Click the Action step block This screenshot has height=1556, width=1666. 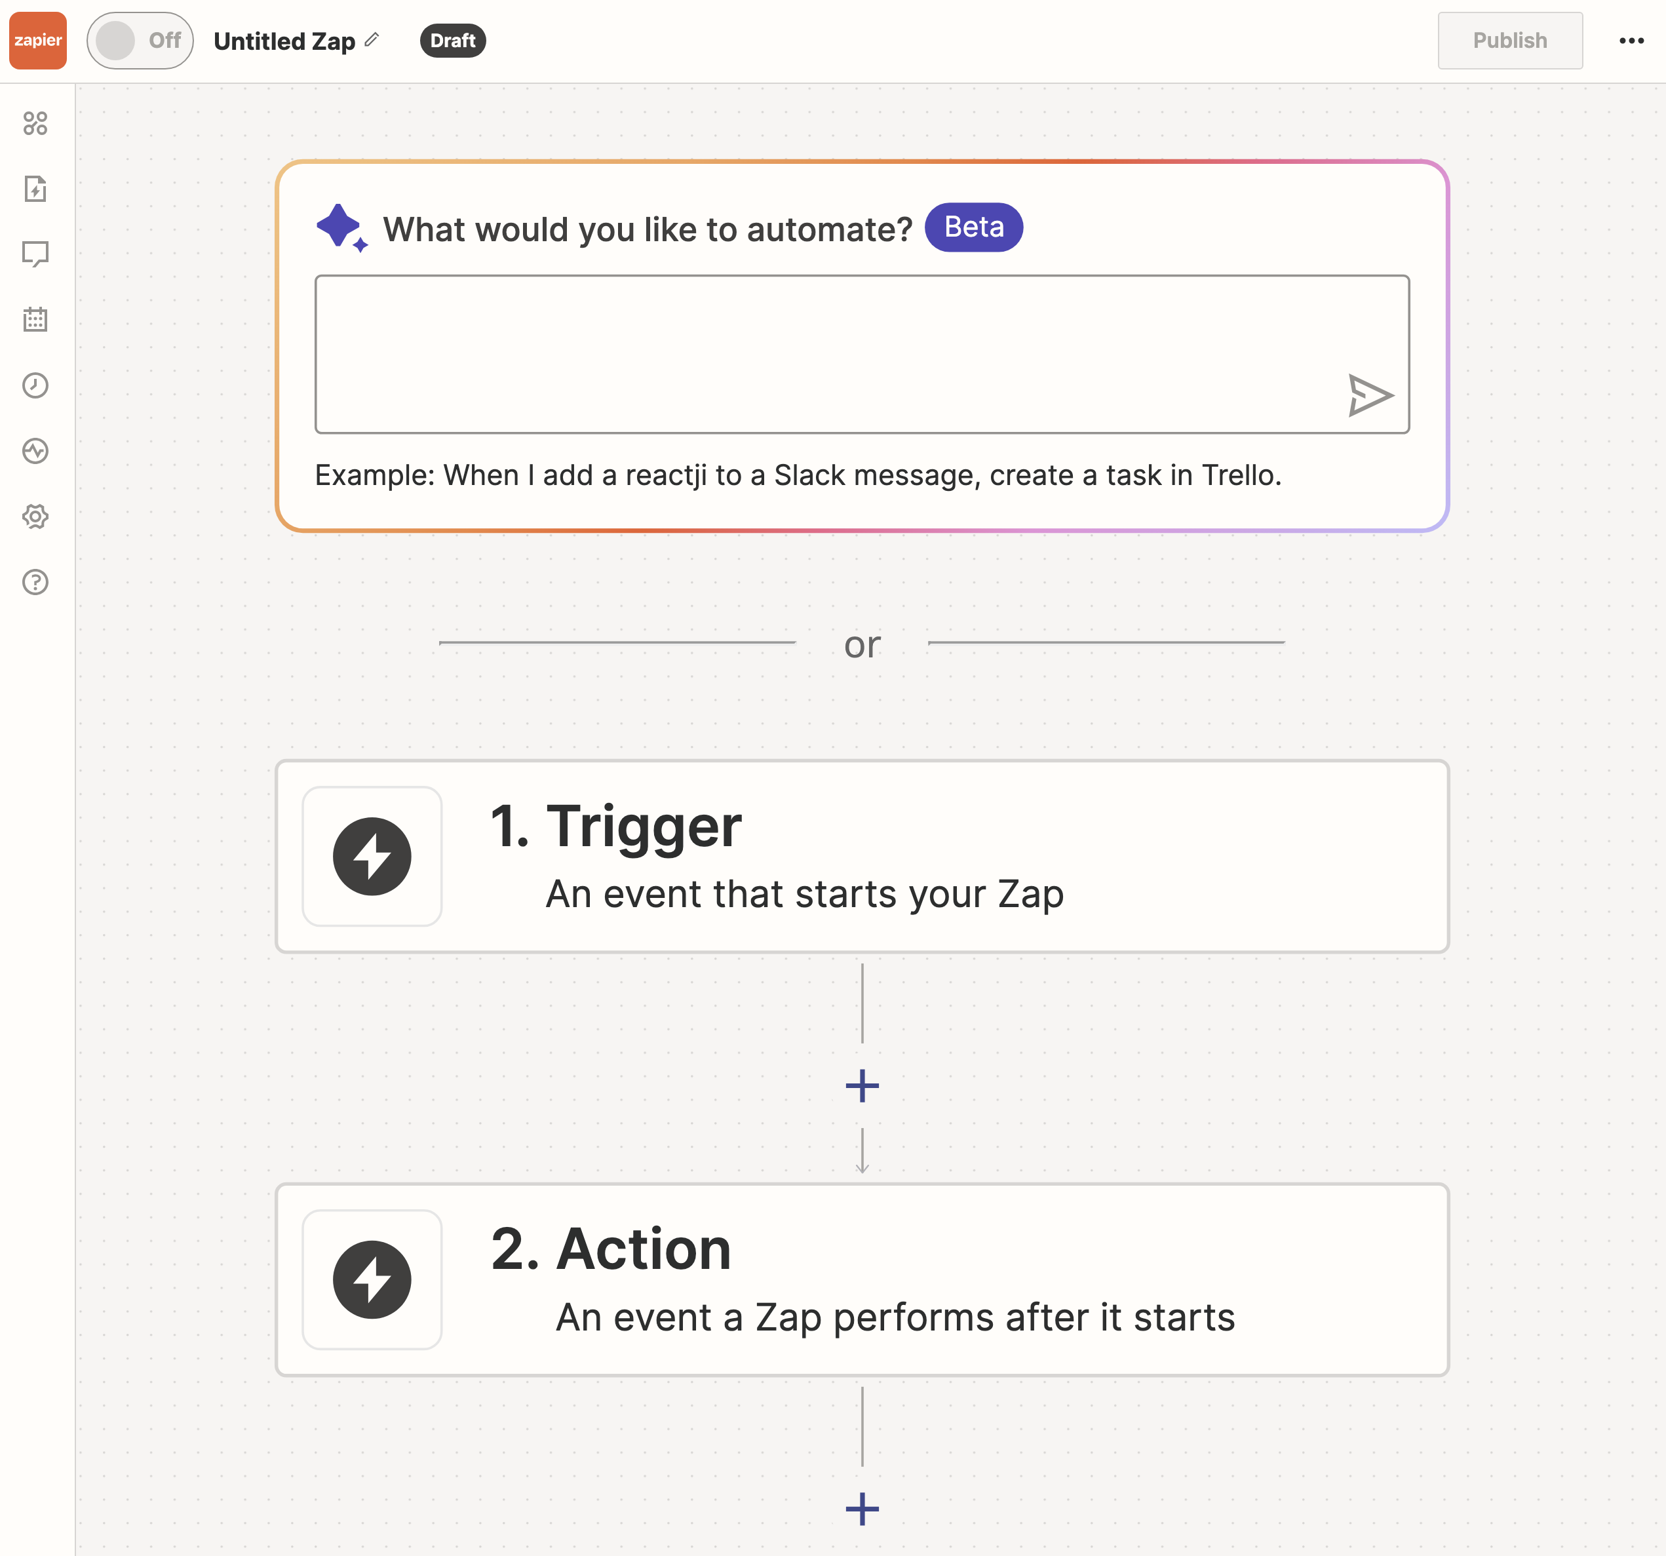coord(860,1278)
